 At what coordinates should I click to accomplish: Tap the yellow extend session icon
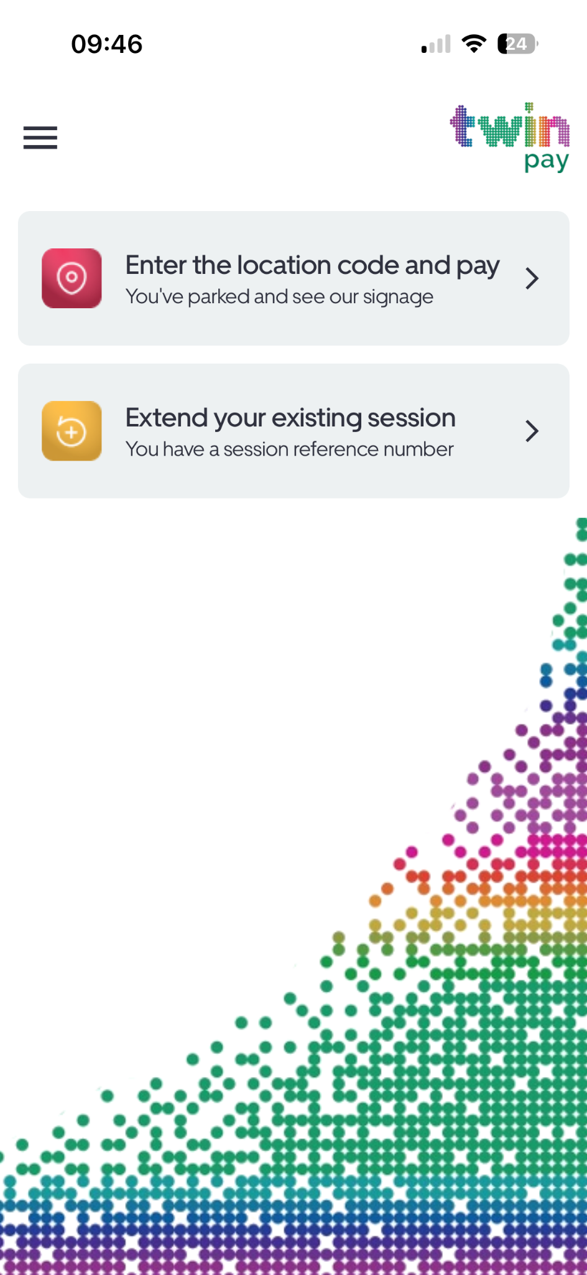(x=72, y=431)
